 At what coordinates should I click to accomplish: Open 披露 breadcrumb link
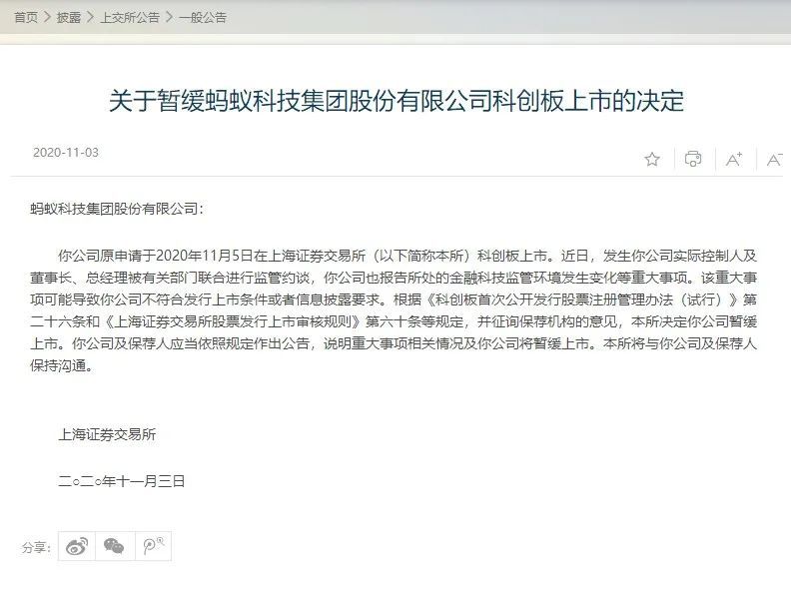tap(69, 18)
